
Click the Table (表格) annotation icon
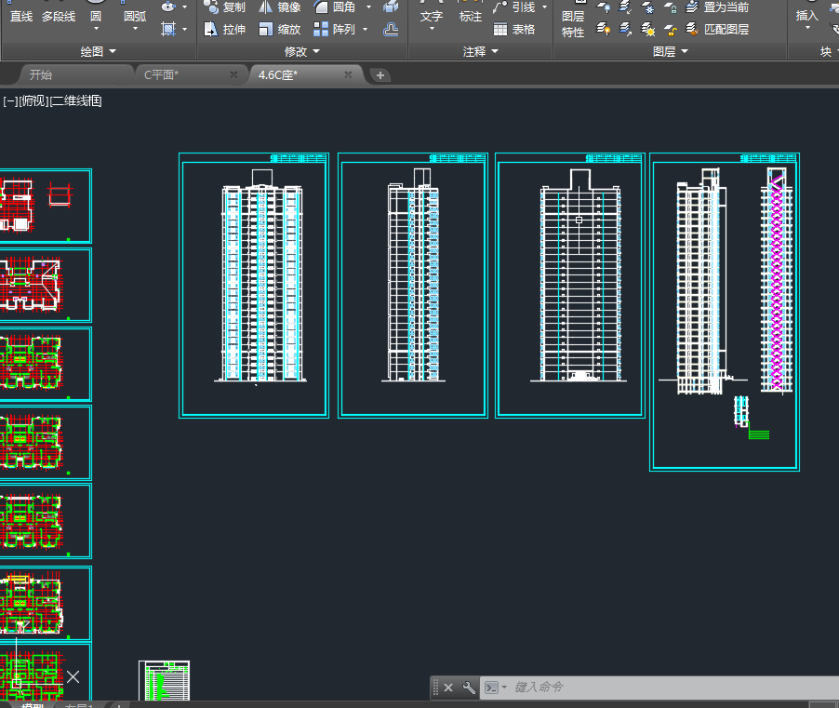(x=500, y=30)
